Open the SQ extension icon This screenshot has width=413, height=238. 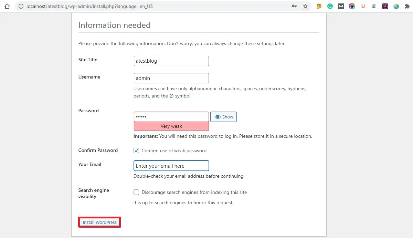coord(319,6)
